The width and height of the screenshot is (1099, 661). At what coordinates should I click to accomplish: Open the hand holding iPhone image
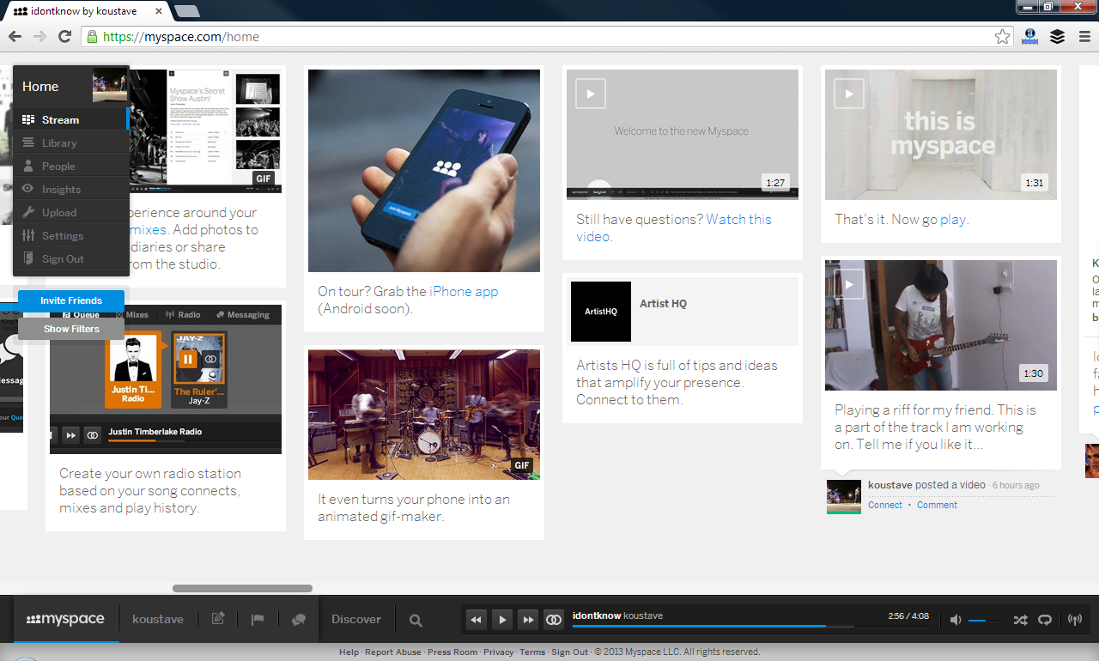pyautogui.click(x=424, y=171)
